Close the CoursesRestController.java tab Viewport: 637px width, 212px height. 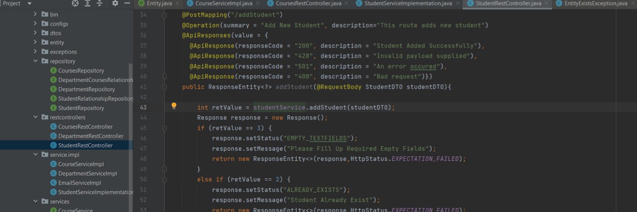(x=347, y=3)
